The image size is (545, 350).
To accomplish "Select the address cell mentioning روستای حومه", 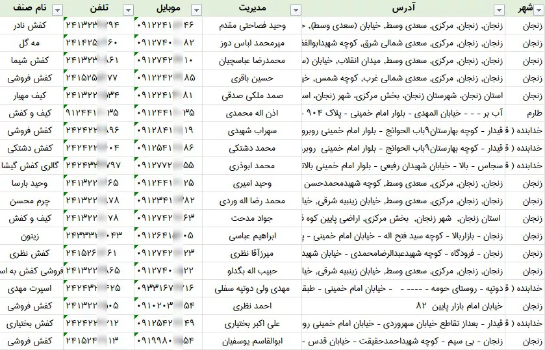I will click(x=403, y=288).
